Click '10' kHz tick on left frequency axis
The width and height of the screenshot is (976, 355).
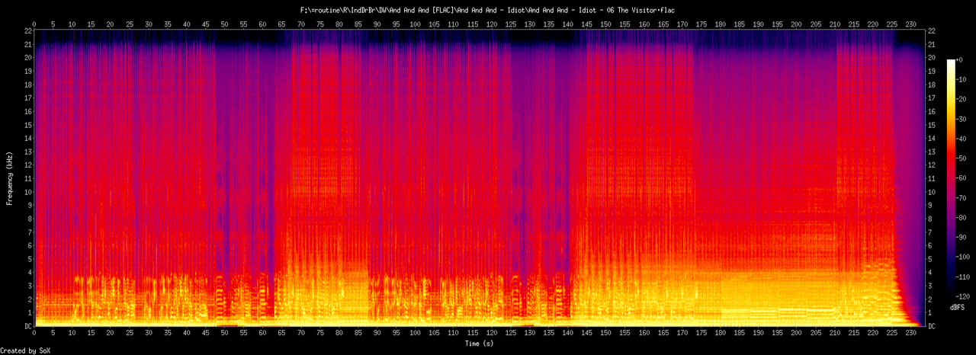coord(27,192)
